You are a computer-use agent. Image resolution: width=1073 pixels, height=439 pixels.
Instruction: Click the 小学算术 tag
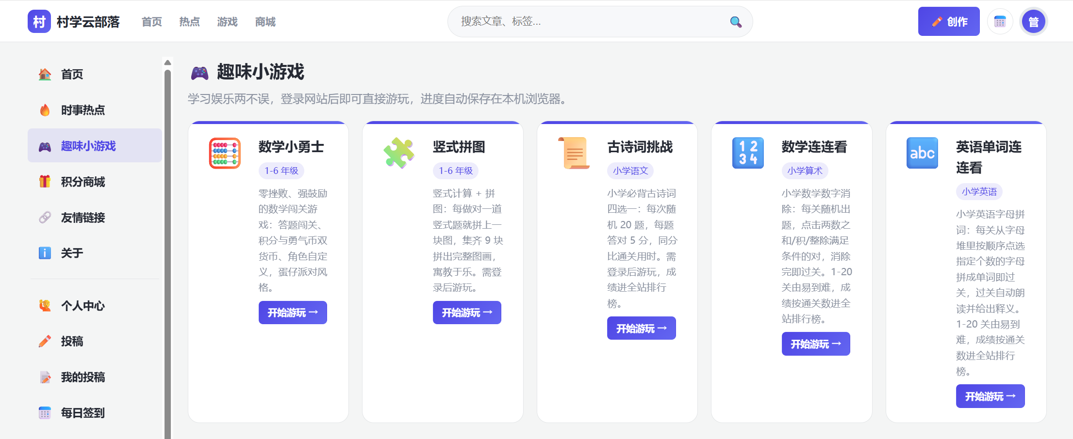[x=805, y=171]
